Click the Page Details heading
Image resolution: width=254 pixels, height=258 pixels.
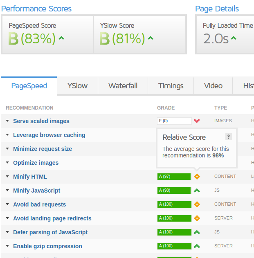[x=217, y=9]
